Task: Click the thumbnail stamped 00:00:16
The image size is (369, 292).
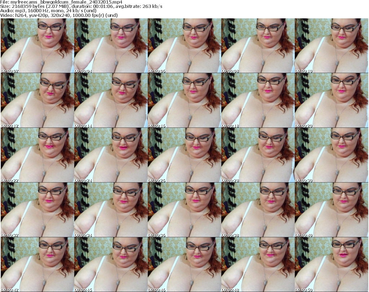Action: tap(184, 100)
